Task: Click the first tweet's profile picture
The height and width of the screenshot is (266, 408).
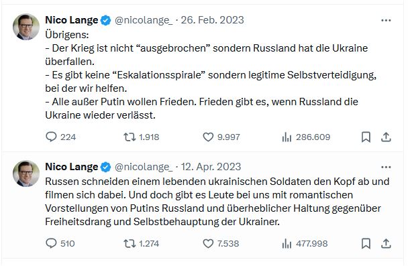Action: 26,27
